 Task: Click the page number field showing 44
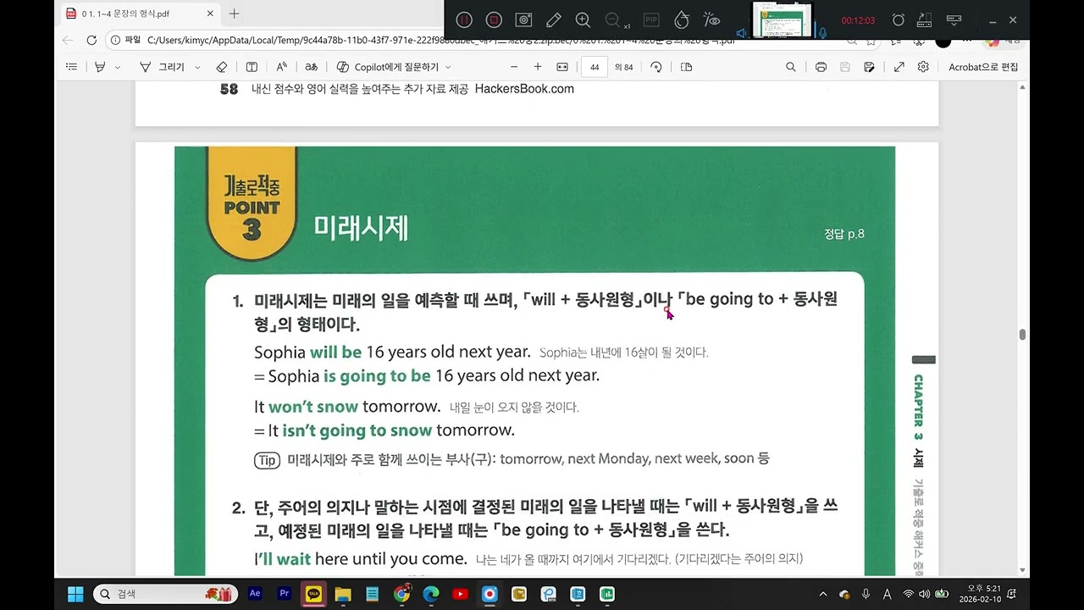click(595, 67)
